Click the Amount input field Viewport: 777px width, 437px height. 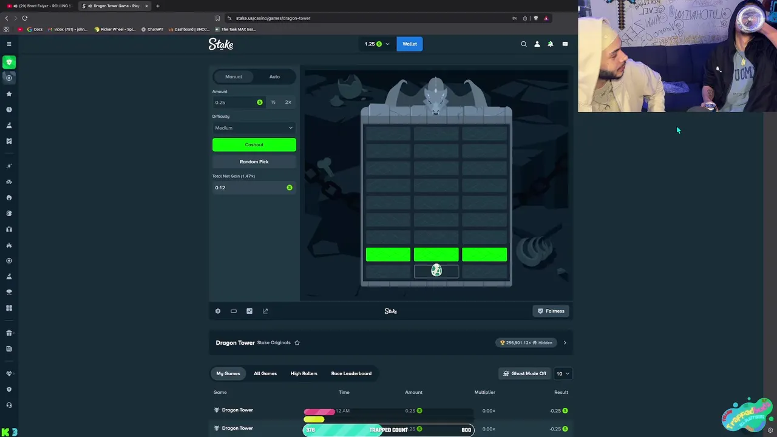coord(239,103)
